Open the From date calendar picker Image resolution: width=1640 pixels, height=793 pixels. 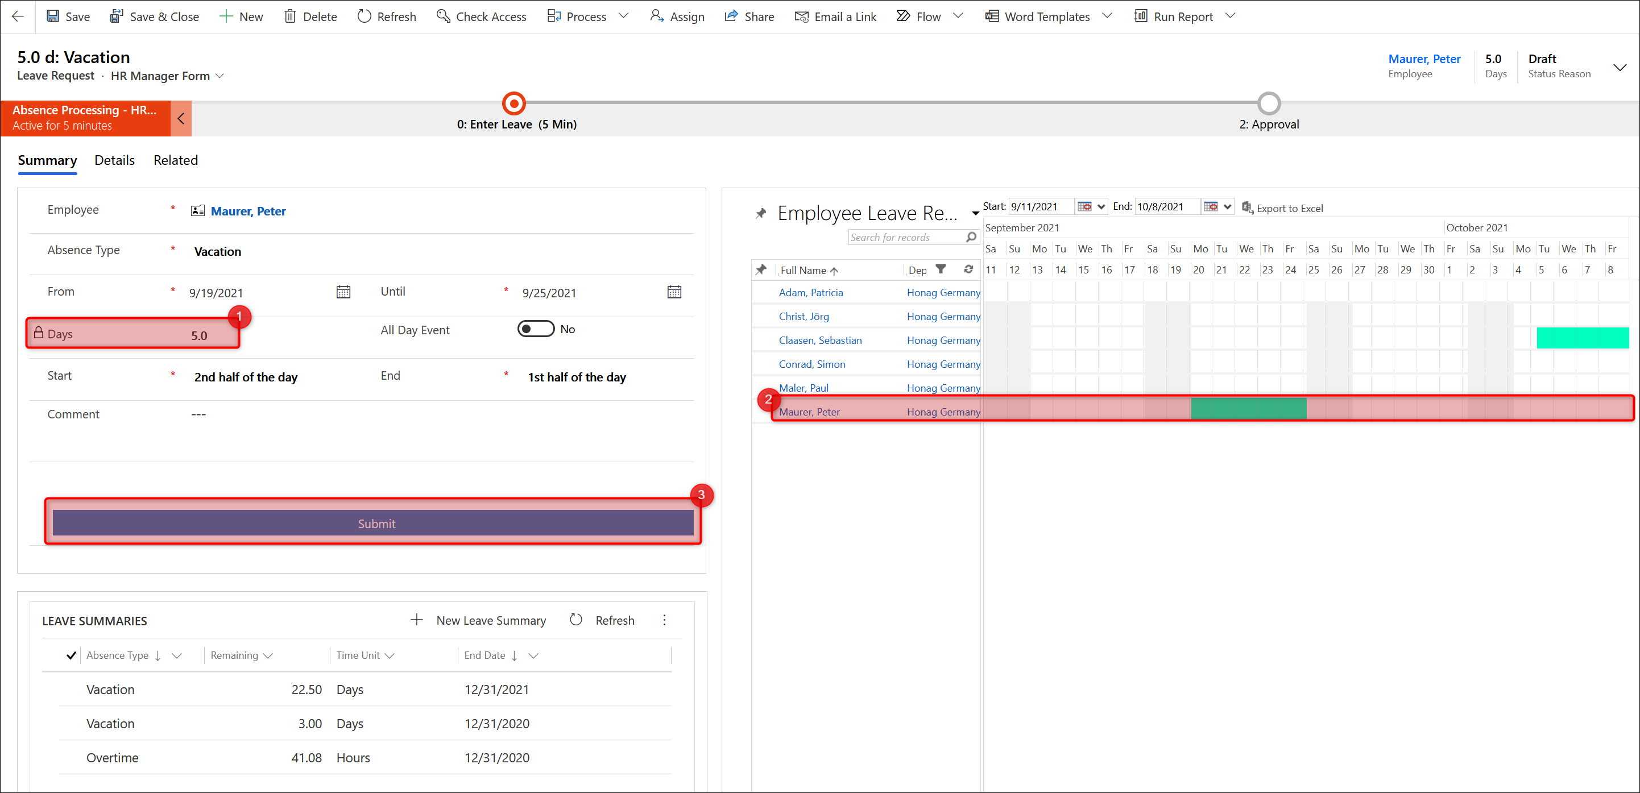(x=343, y=292)
